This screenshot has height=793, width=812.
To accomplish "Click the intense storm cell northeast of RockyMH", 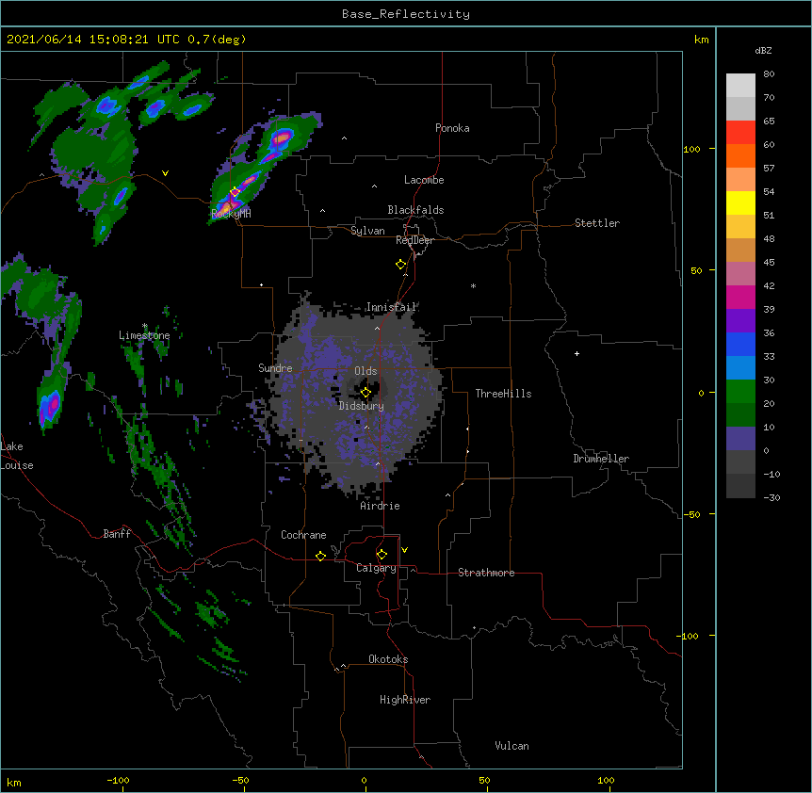I will click(x=282, y=138).
